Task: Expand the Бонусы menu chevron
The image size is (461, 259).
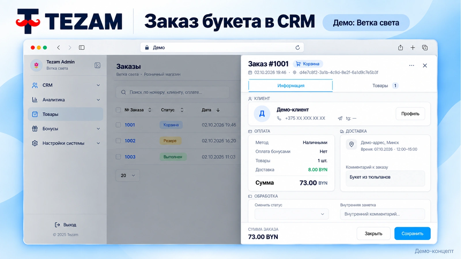Action: pyautogui.click(x=98, y=129)
